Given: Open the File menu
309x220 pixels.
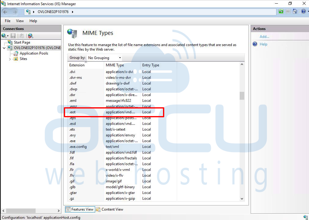Looking at the screenshot, I should click(x=7, y=21).
